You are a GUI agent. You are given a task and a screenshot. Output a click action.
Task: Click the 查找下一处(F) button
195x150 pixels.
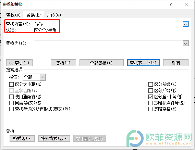(x=143, y=63)
